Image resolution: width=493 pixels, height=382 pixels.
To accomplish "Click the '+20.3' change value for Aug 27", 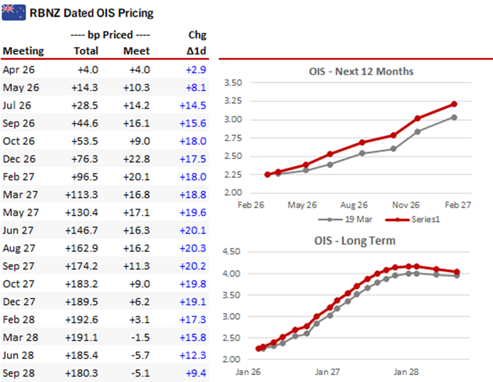I will pos(193,248).
